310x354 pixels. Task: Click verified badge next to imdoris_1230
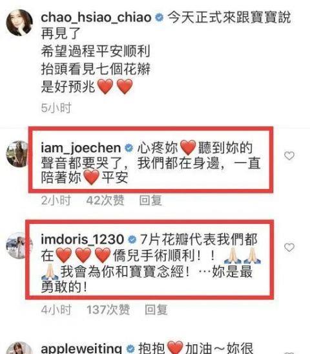[132, 239]
